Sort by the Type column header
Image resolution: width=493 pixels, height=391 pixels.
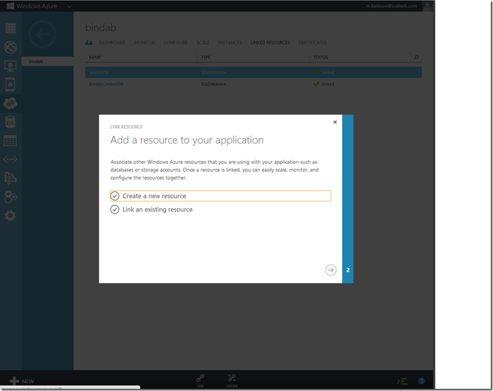pos(206,57)
